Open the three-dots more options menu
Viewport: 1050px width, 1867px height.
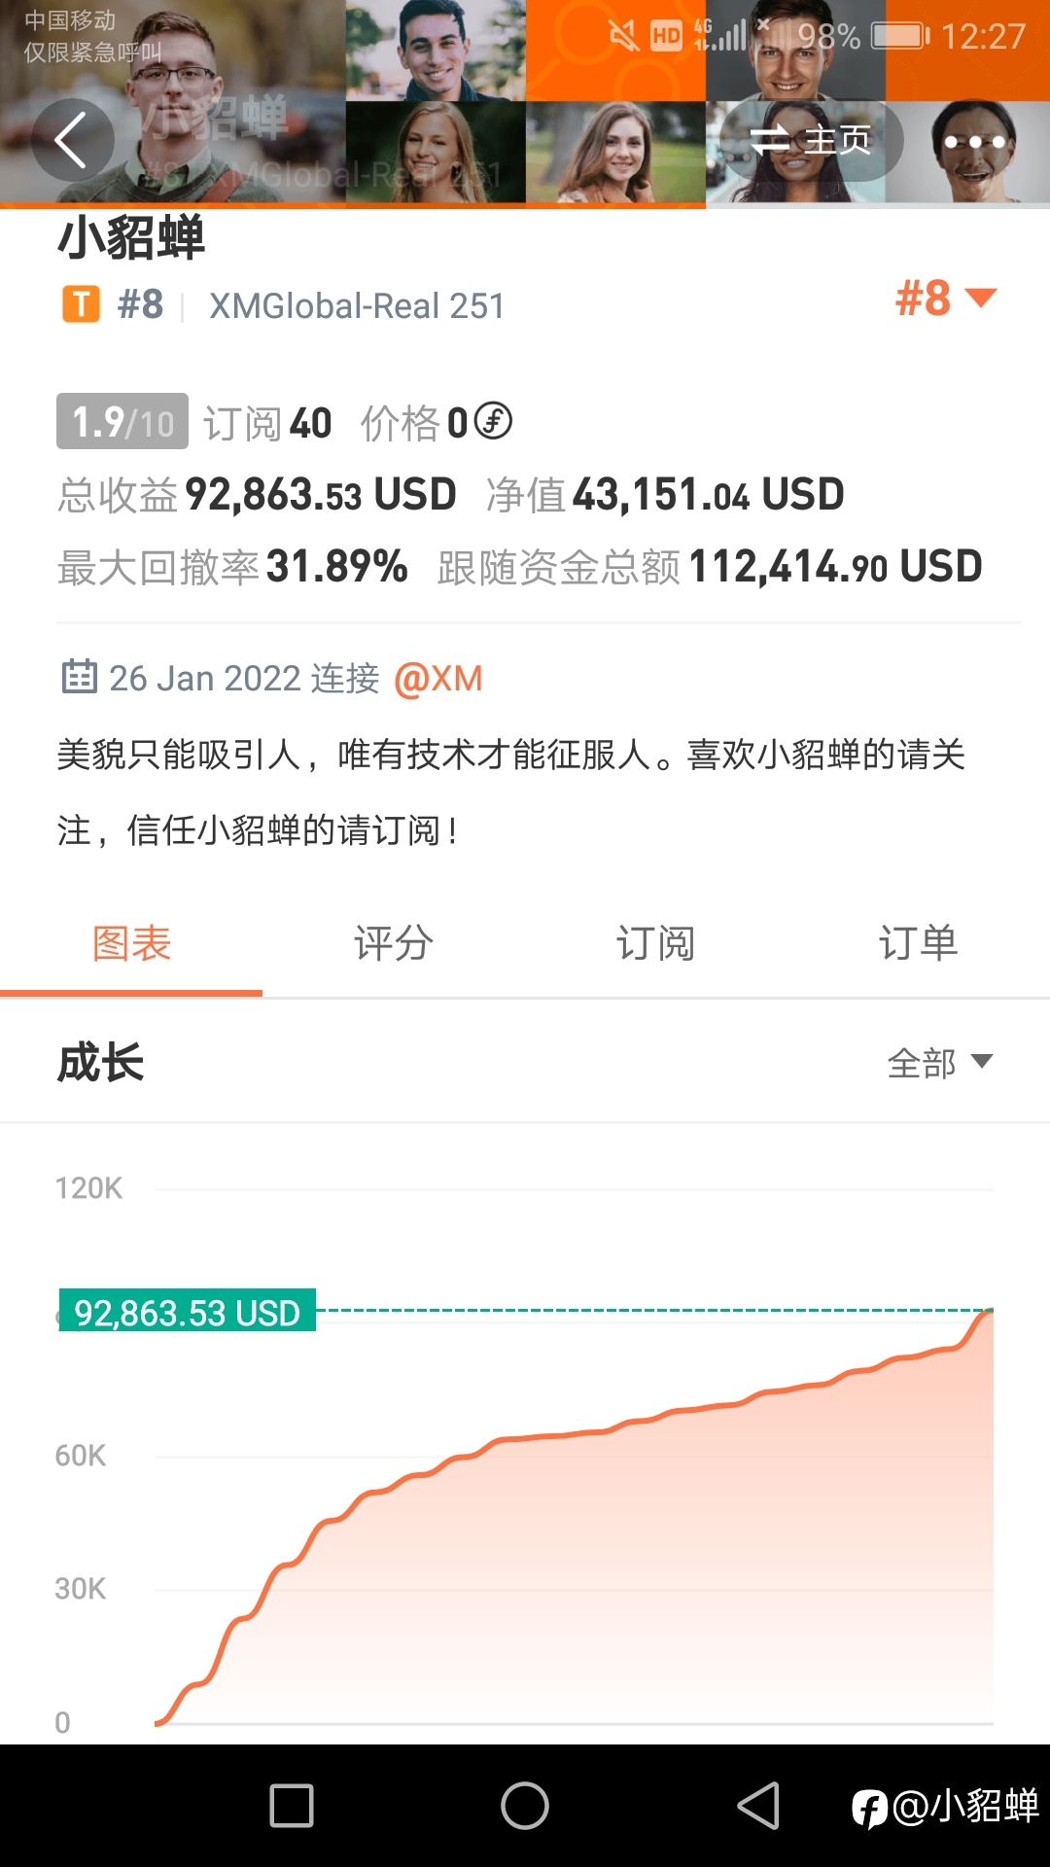click(x=974, y=141)
